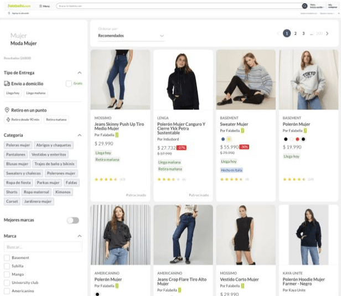Viewport: 341px width, 296px height.
Task: Check the University club brand checkbox
Action: click(7, 283)
